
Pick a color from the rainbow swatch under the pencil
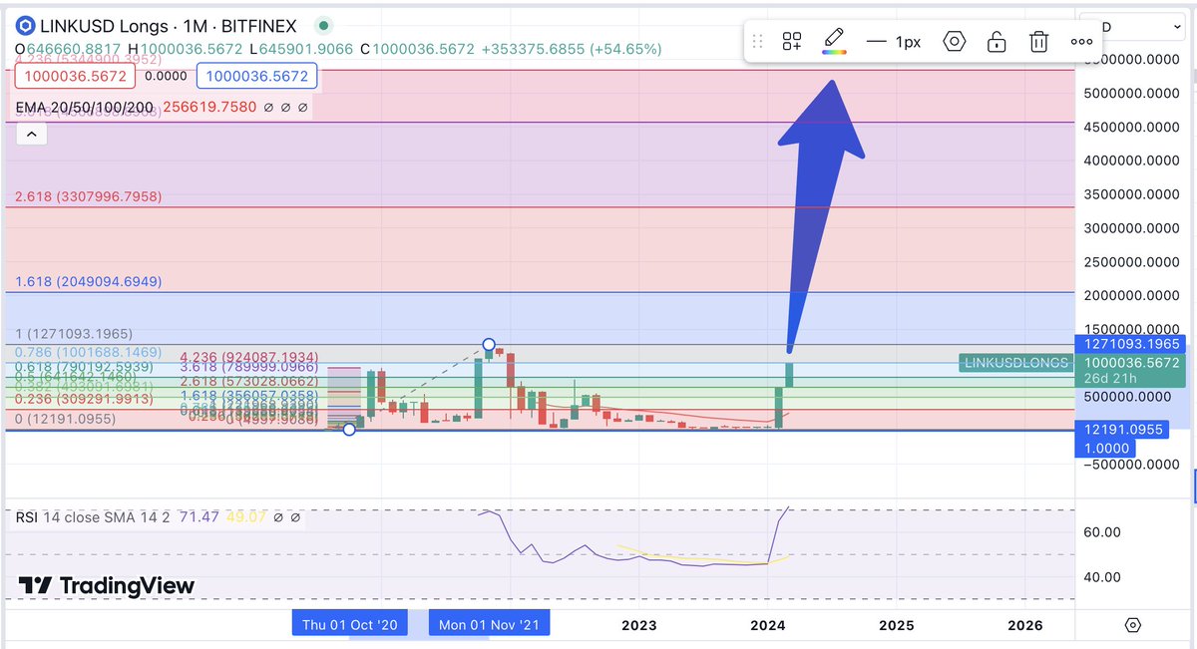coord(834,52)
